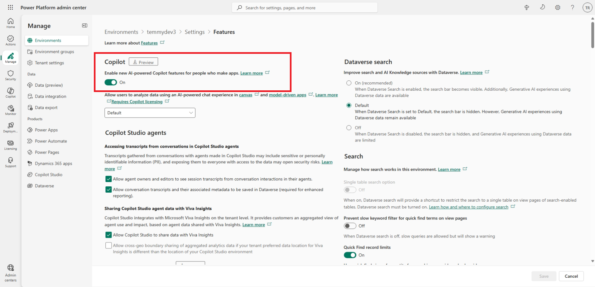
Task: Open the model-driven apps link
Action: tap(288, 95)
